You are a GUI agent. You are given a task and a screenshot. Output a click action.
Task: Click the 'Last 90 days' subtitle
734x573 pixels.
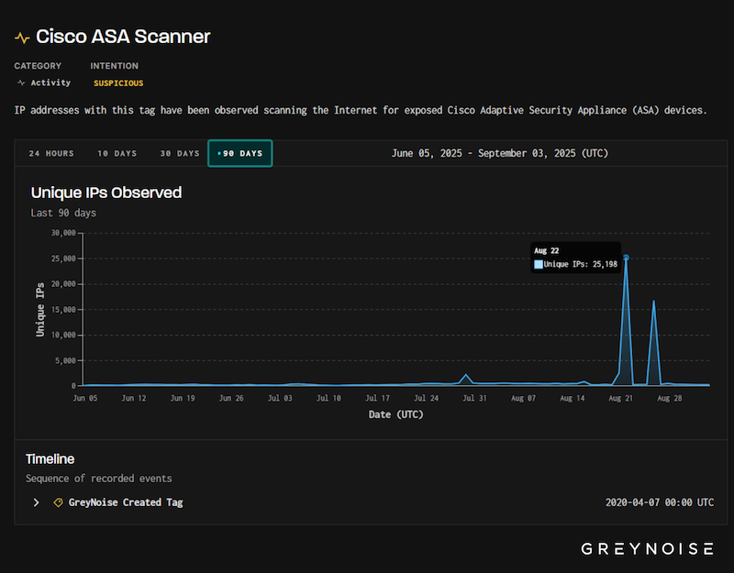63,213
